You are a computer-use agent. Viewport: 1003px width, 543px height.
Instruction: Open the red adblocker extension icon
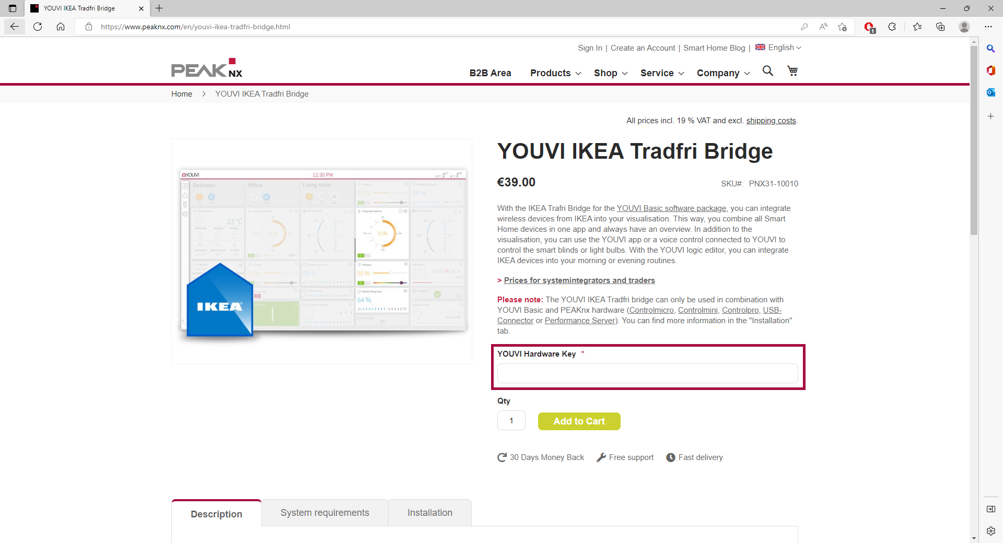click(x=869, y=27)
